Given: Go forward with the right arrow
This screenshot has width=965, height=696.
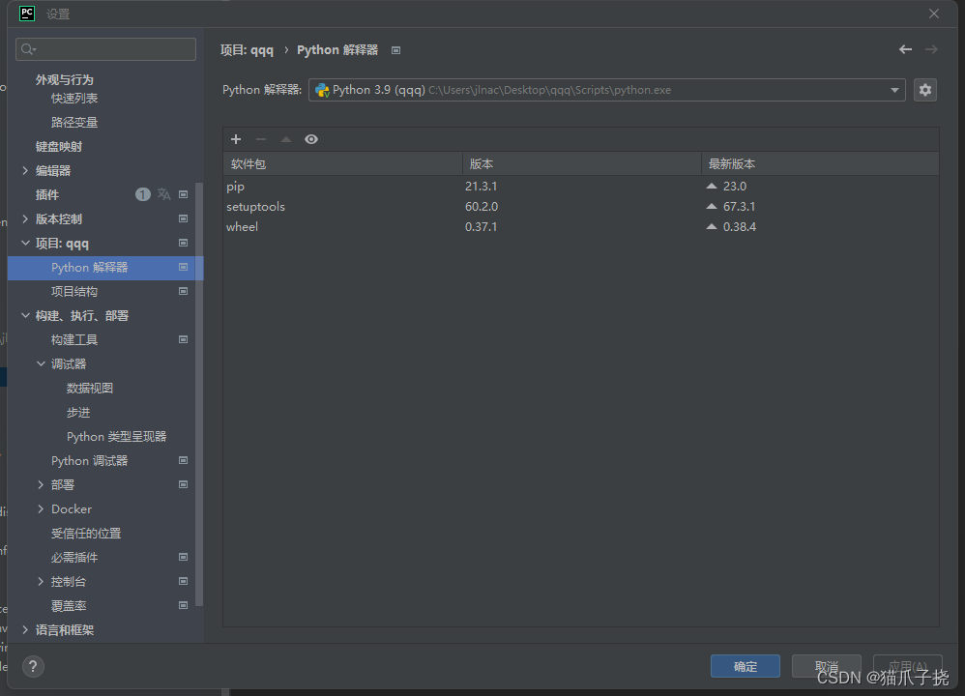Looking at the screenshot, I should pyautogui.click(x=931, y=49).
